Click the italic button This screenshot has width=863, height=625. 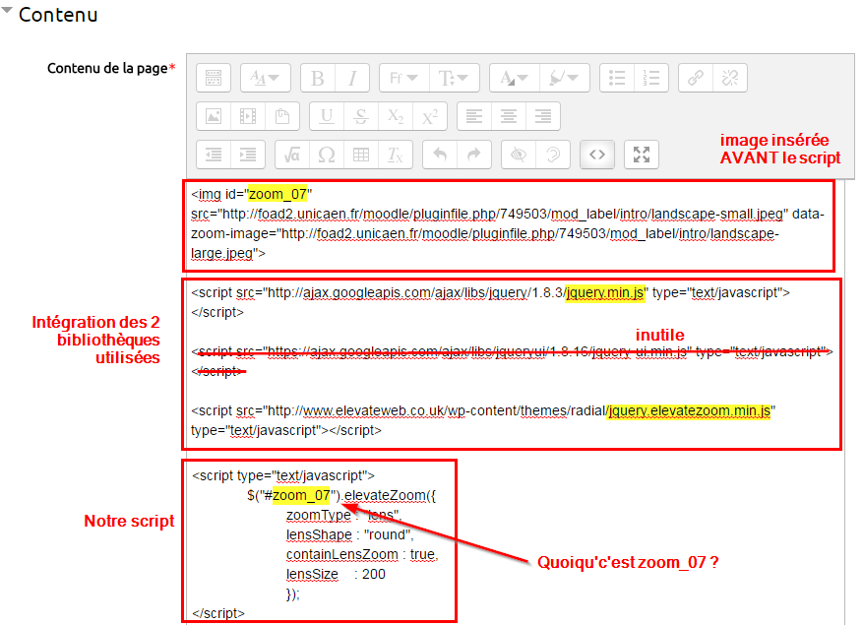[x=351, y=78]
